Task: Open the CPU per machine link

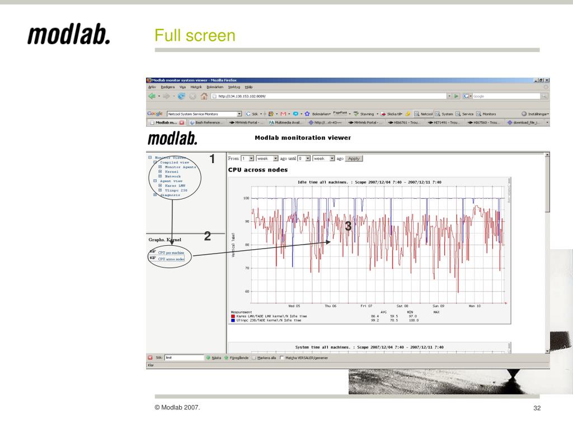Action: pos(171,252)
